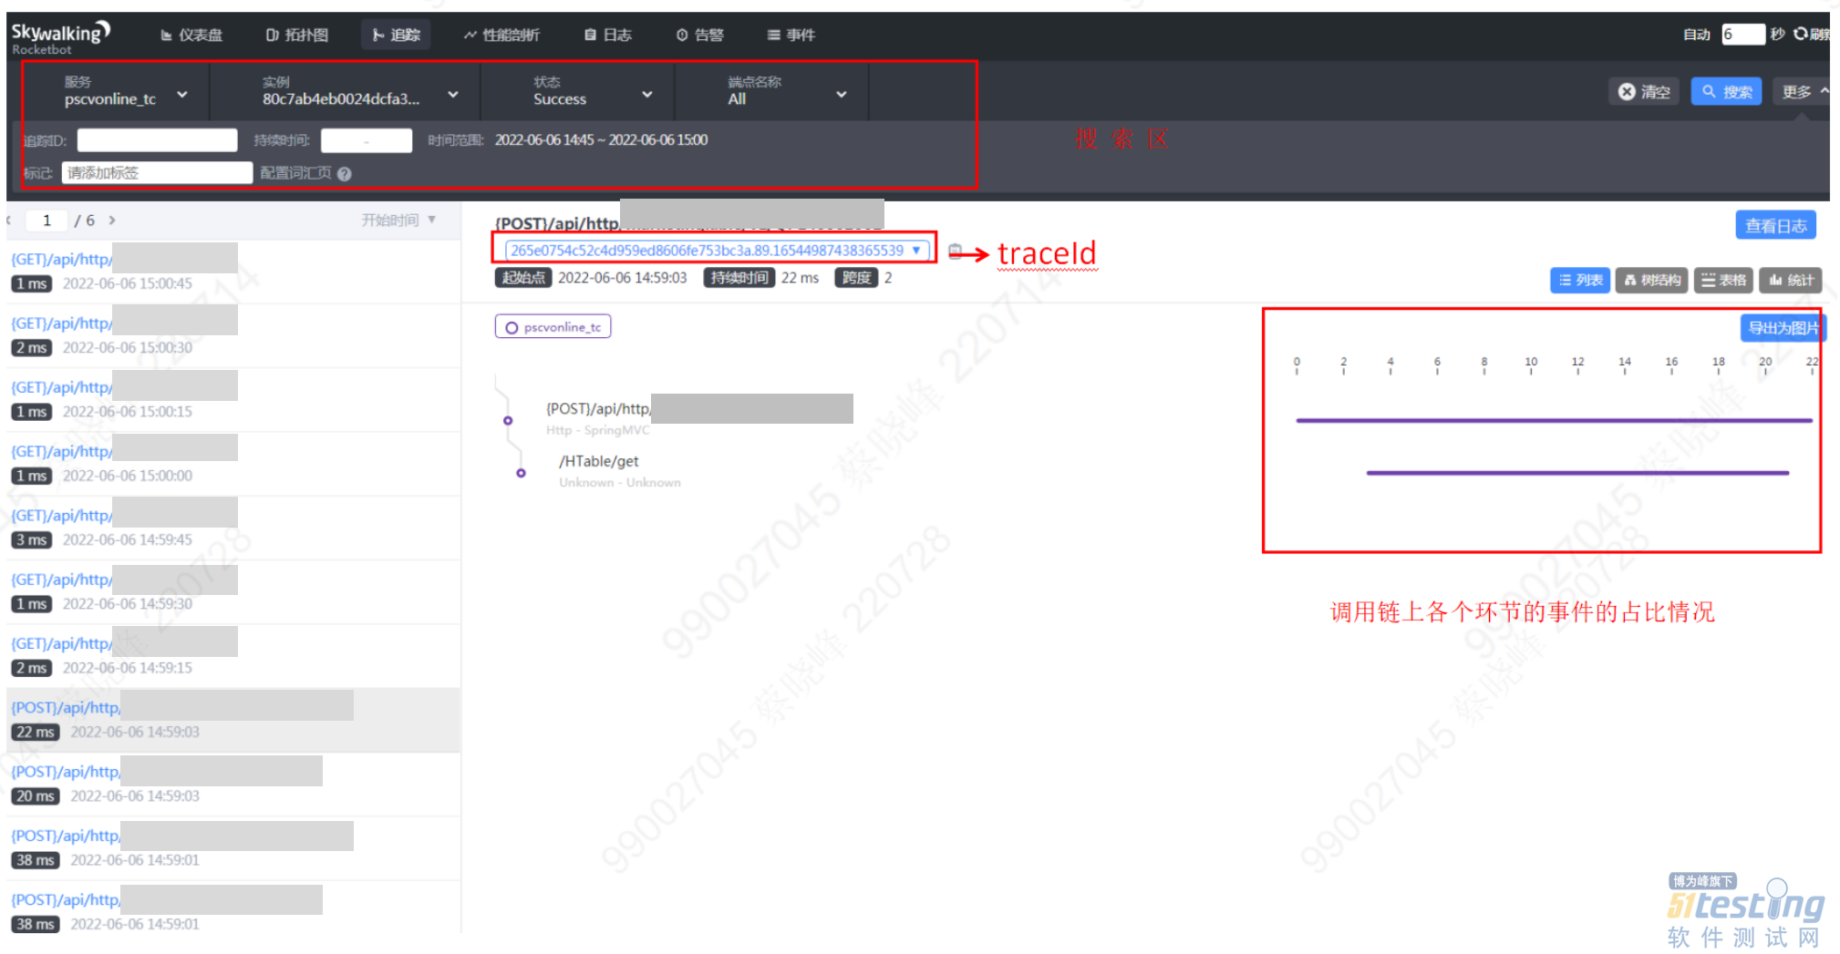Select the 22 ms POST trace
1840x954 pixels.
(233, 720)
